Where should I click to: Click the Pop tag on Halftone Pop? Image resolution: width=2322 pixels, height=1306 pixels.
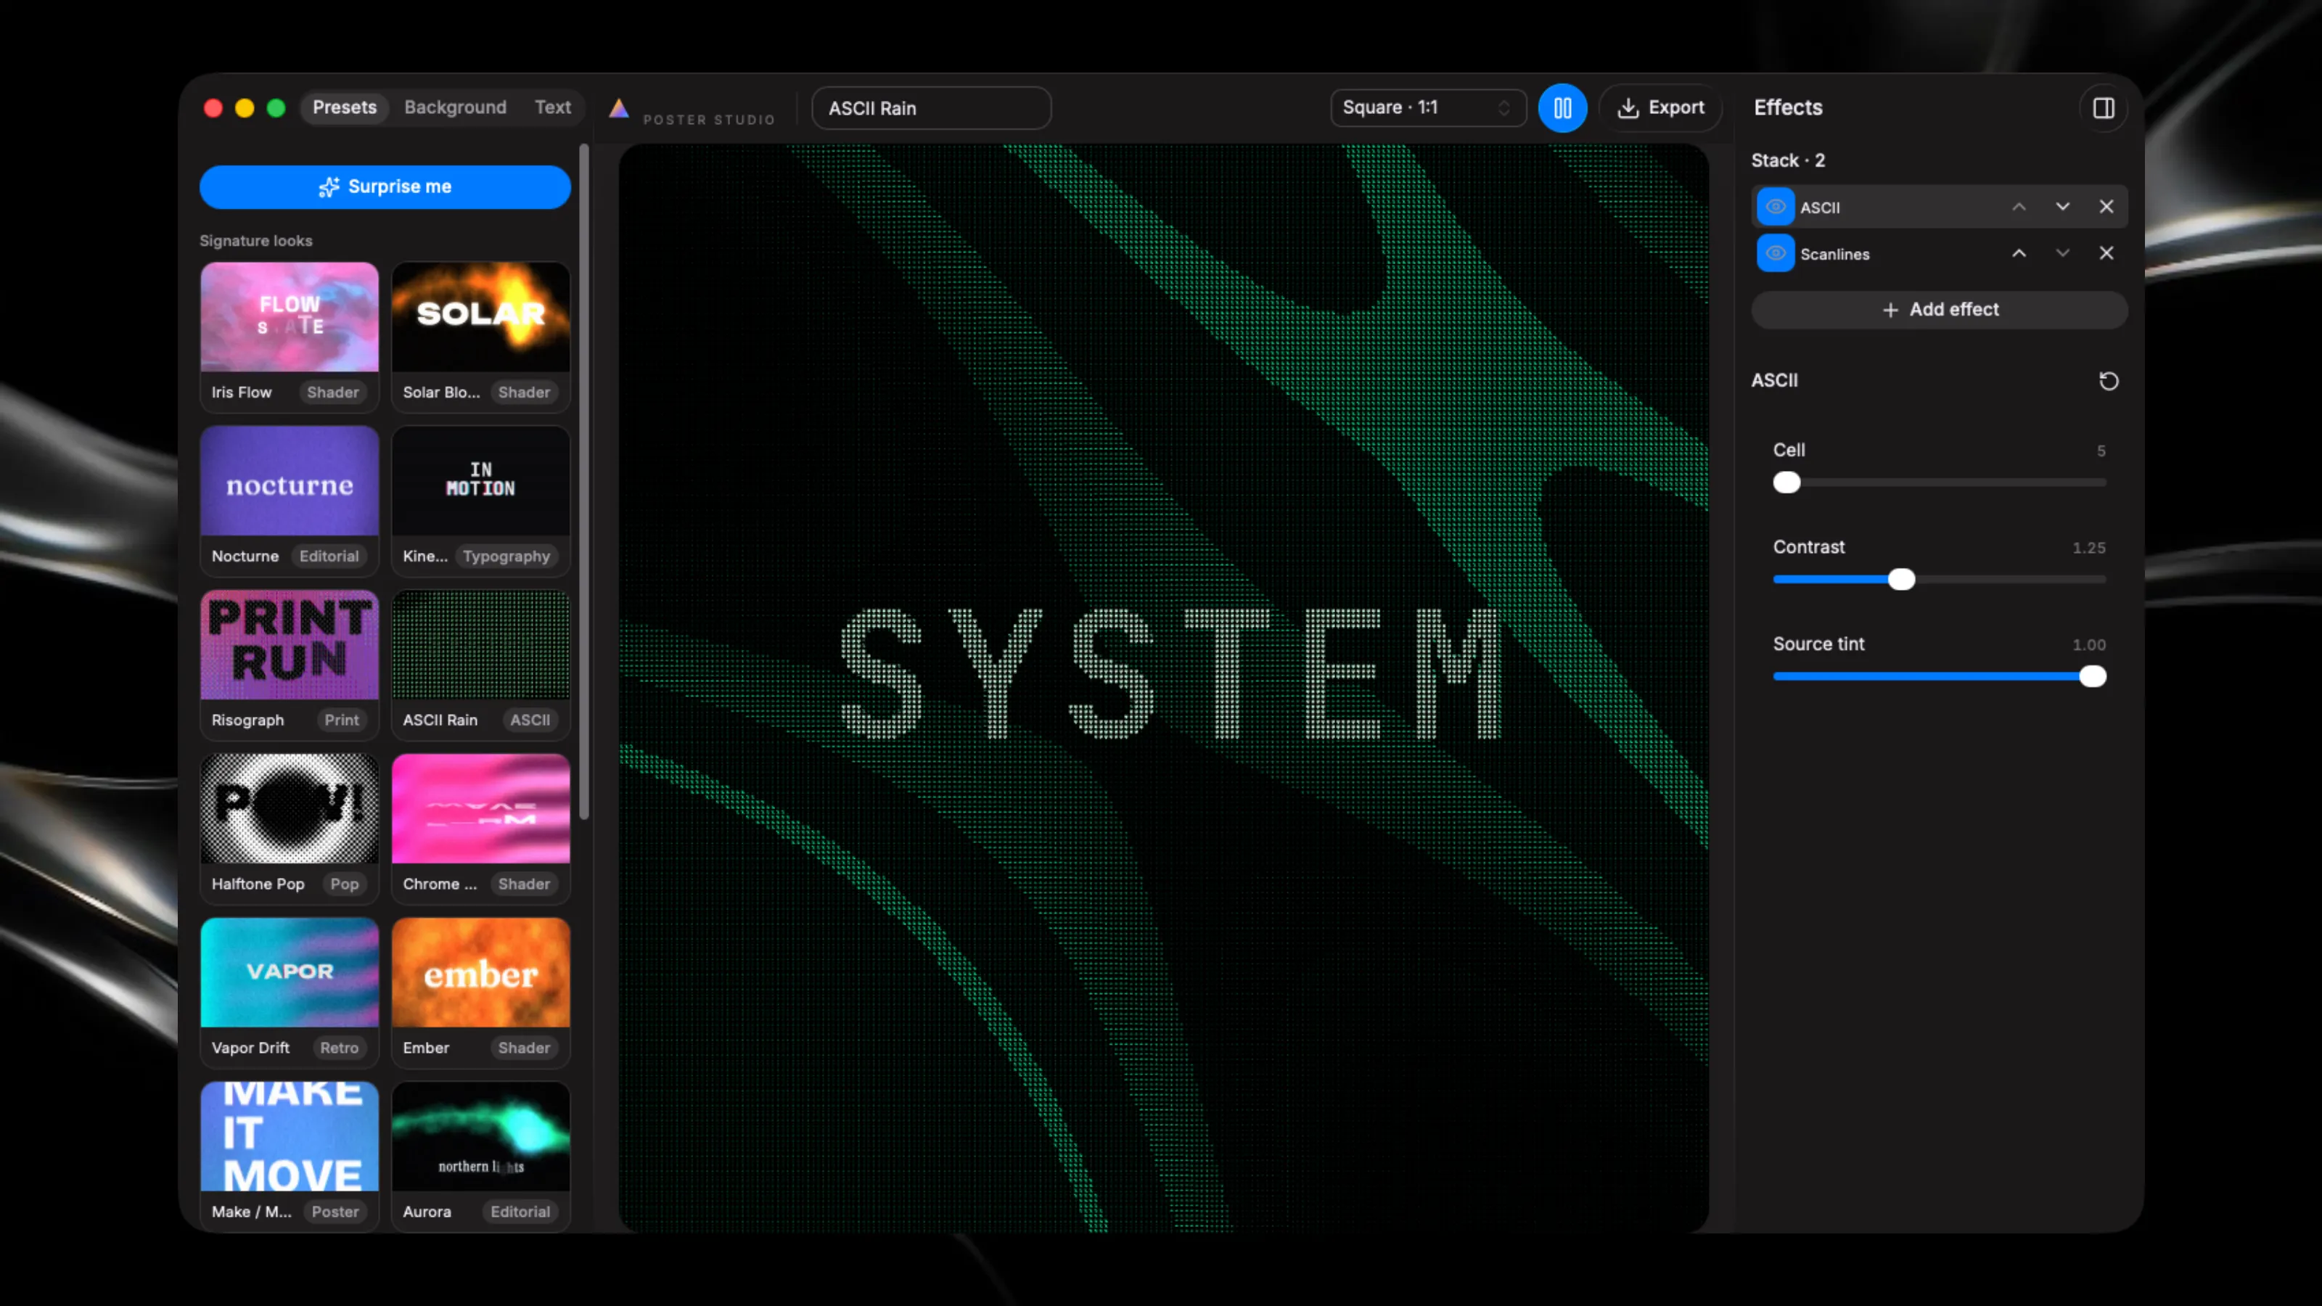[345, 885]
